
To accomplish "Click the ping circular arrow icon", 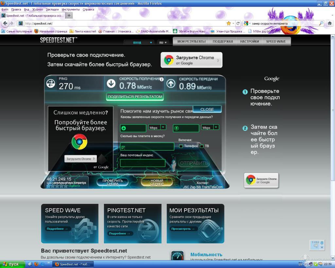I will pos(51,84).
